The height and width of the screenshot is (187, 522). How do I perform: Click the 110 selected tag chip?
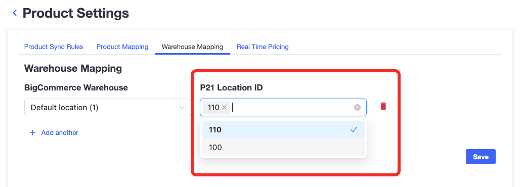coord(216,108)
